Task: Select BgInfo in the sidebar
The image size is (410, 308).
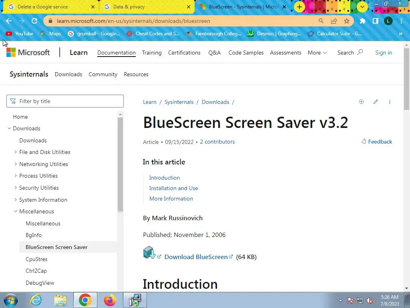Action: click(34, 235)
